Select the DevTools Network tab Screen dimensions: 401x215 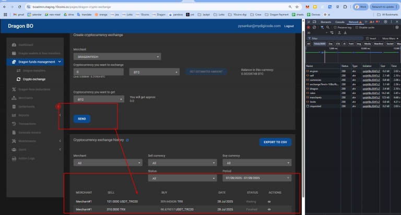point(355,22)
